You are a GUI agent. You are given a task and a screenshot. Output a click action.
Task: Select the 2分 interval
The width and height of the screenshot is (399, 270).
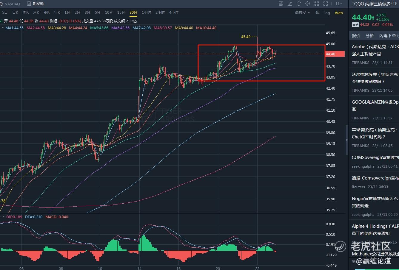click(x=77, y=13)
